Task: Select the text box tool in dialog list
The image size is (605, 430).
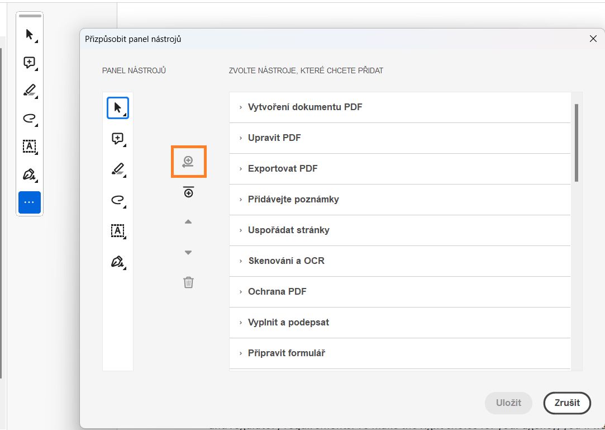Action: click(x=117, y=230)
